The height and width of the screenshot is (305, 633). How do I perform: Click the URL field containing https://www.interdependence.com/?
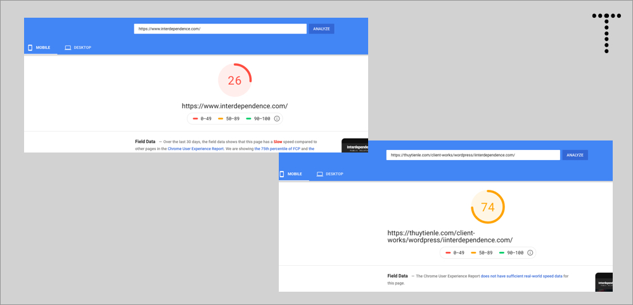[220, 29]
